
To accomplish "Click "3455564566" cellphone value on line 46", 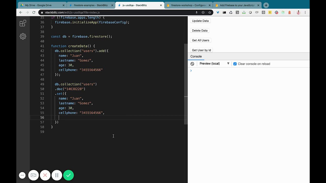I will (x=91, y=70).
